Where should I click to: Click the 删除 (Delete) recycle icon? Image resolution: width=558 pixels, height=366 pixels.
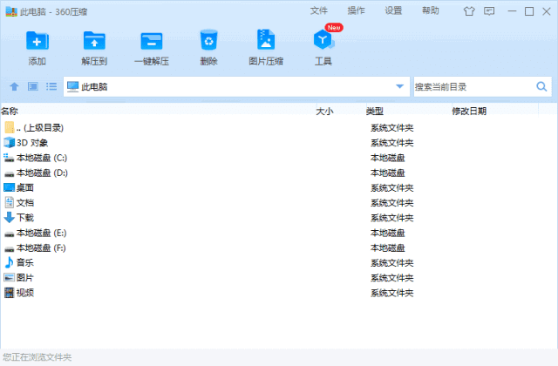coord(208,41)
